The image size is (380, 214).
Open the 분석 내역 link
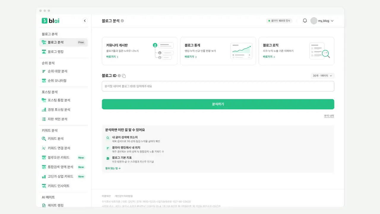tap(329, 116)
